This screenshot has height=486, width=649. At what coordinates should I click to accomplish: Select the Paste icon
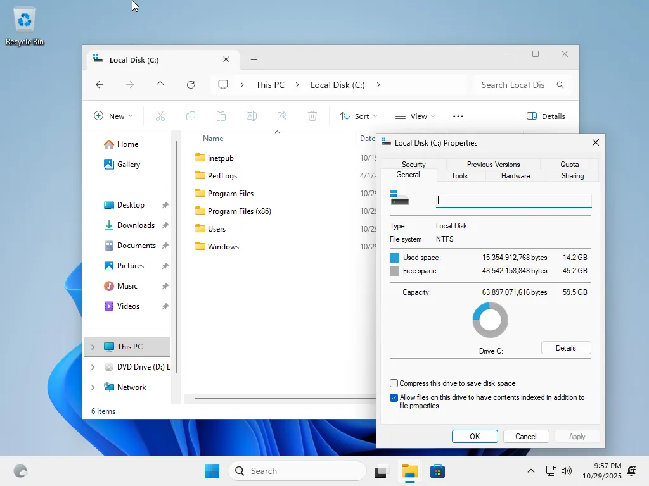(x=221, y=116)
